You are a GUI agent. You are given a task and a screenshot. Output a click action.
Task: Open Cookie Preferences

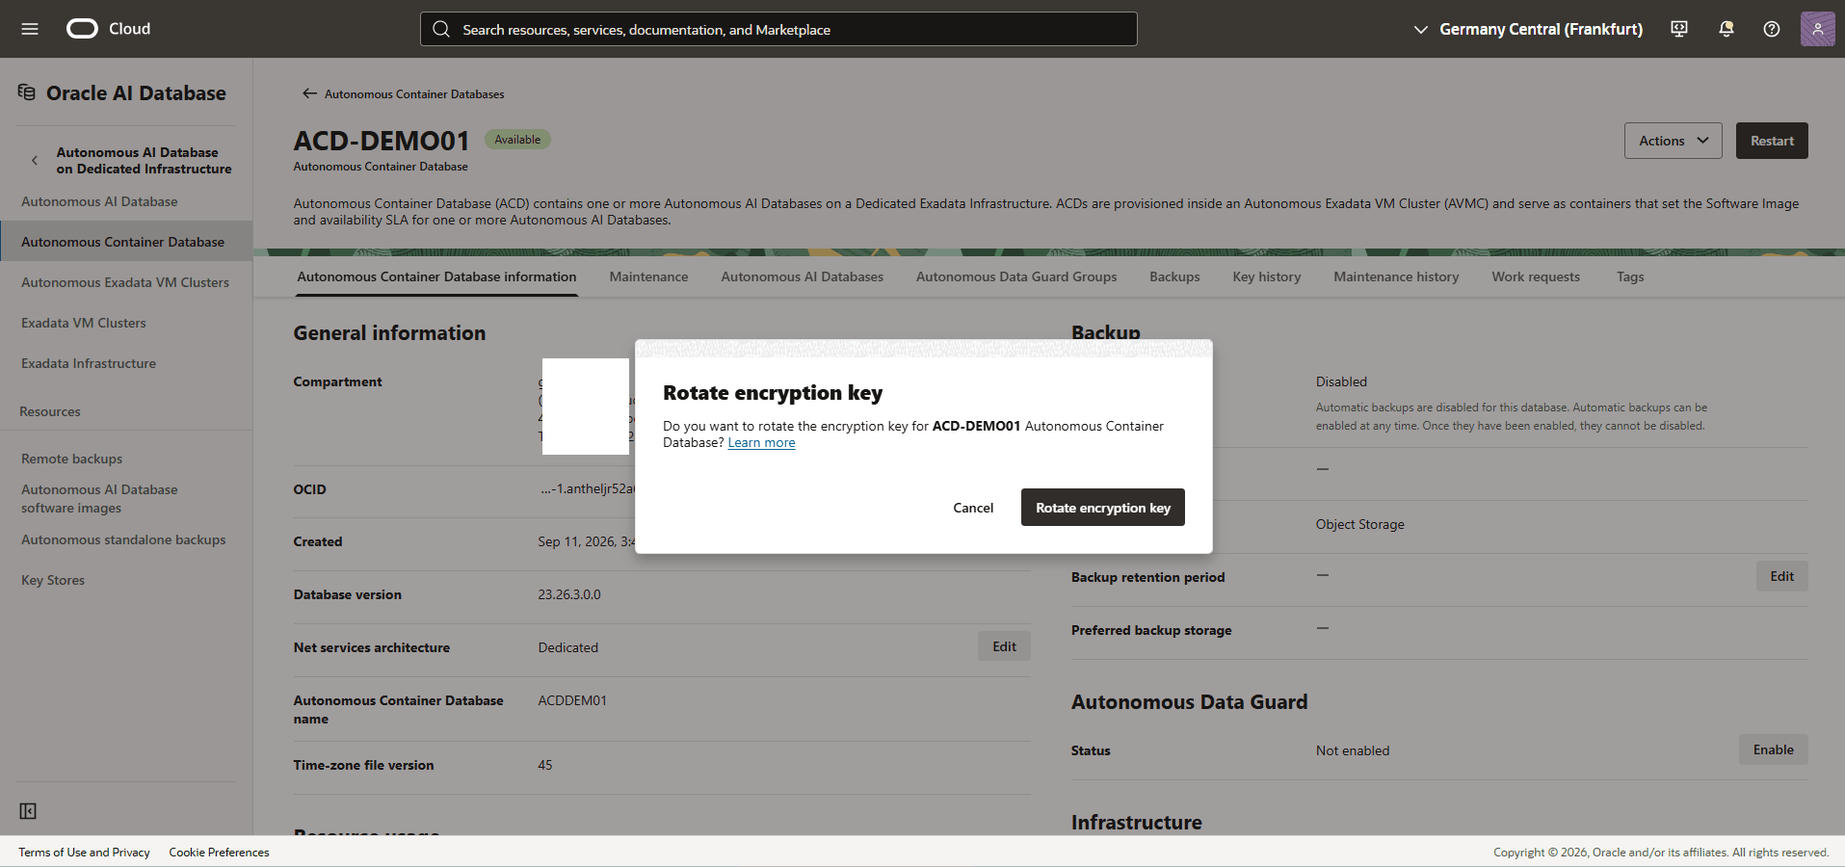point(219,853)
